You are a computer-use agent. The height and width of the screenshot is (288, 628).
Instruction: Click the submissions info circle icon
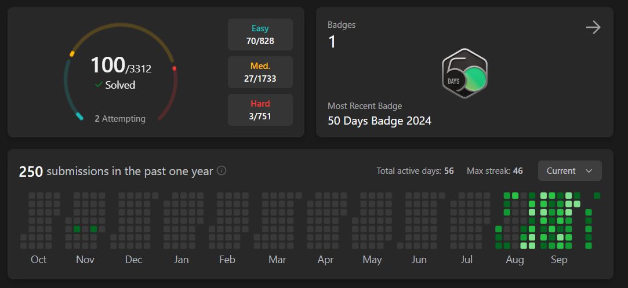coord(222,171)
